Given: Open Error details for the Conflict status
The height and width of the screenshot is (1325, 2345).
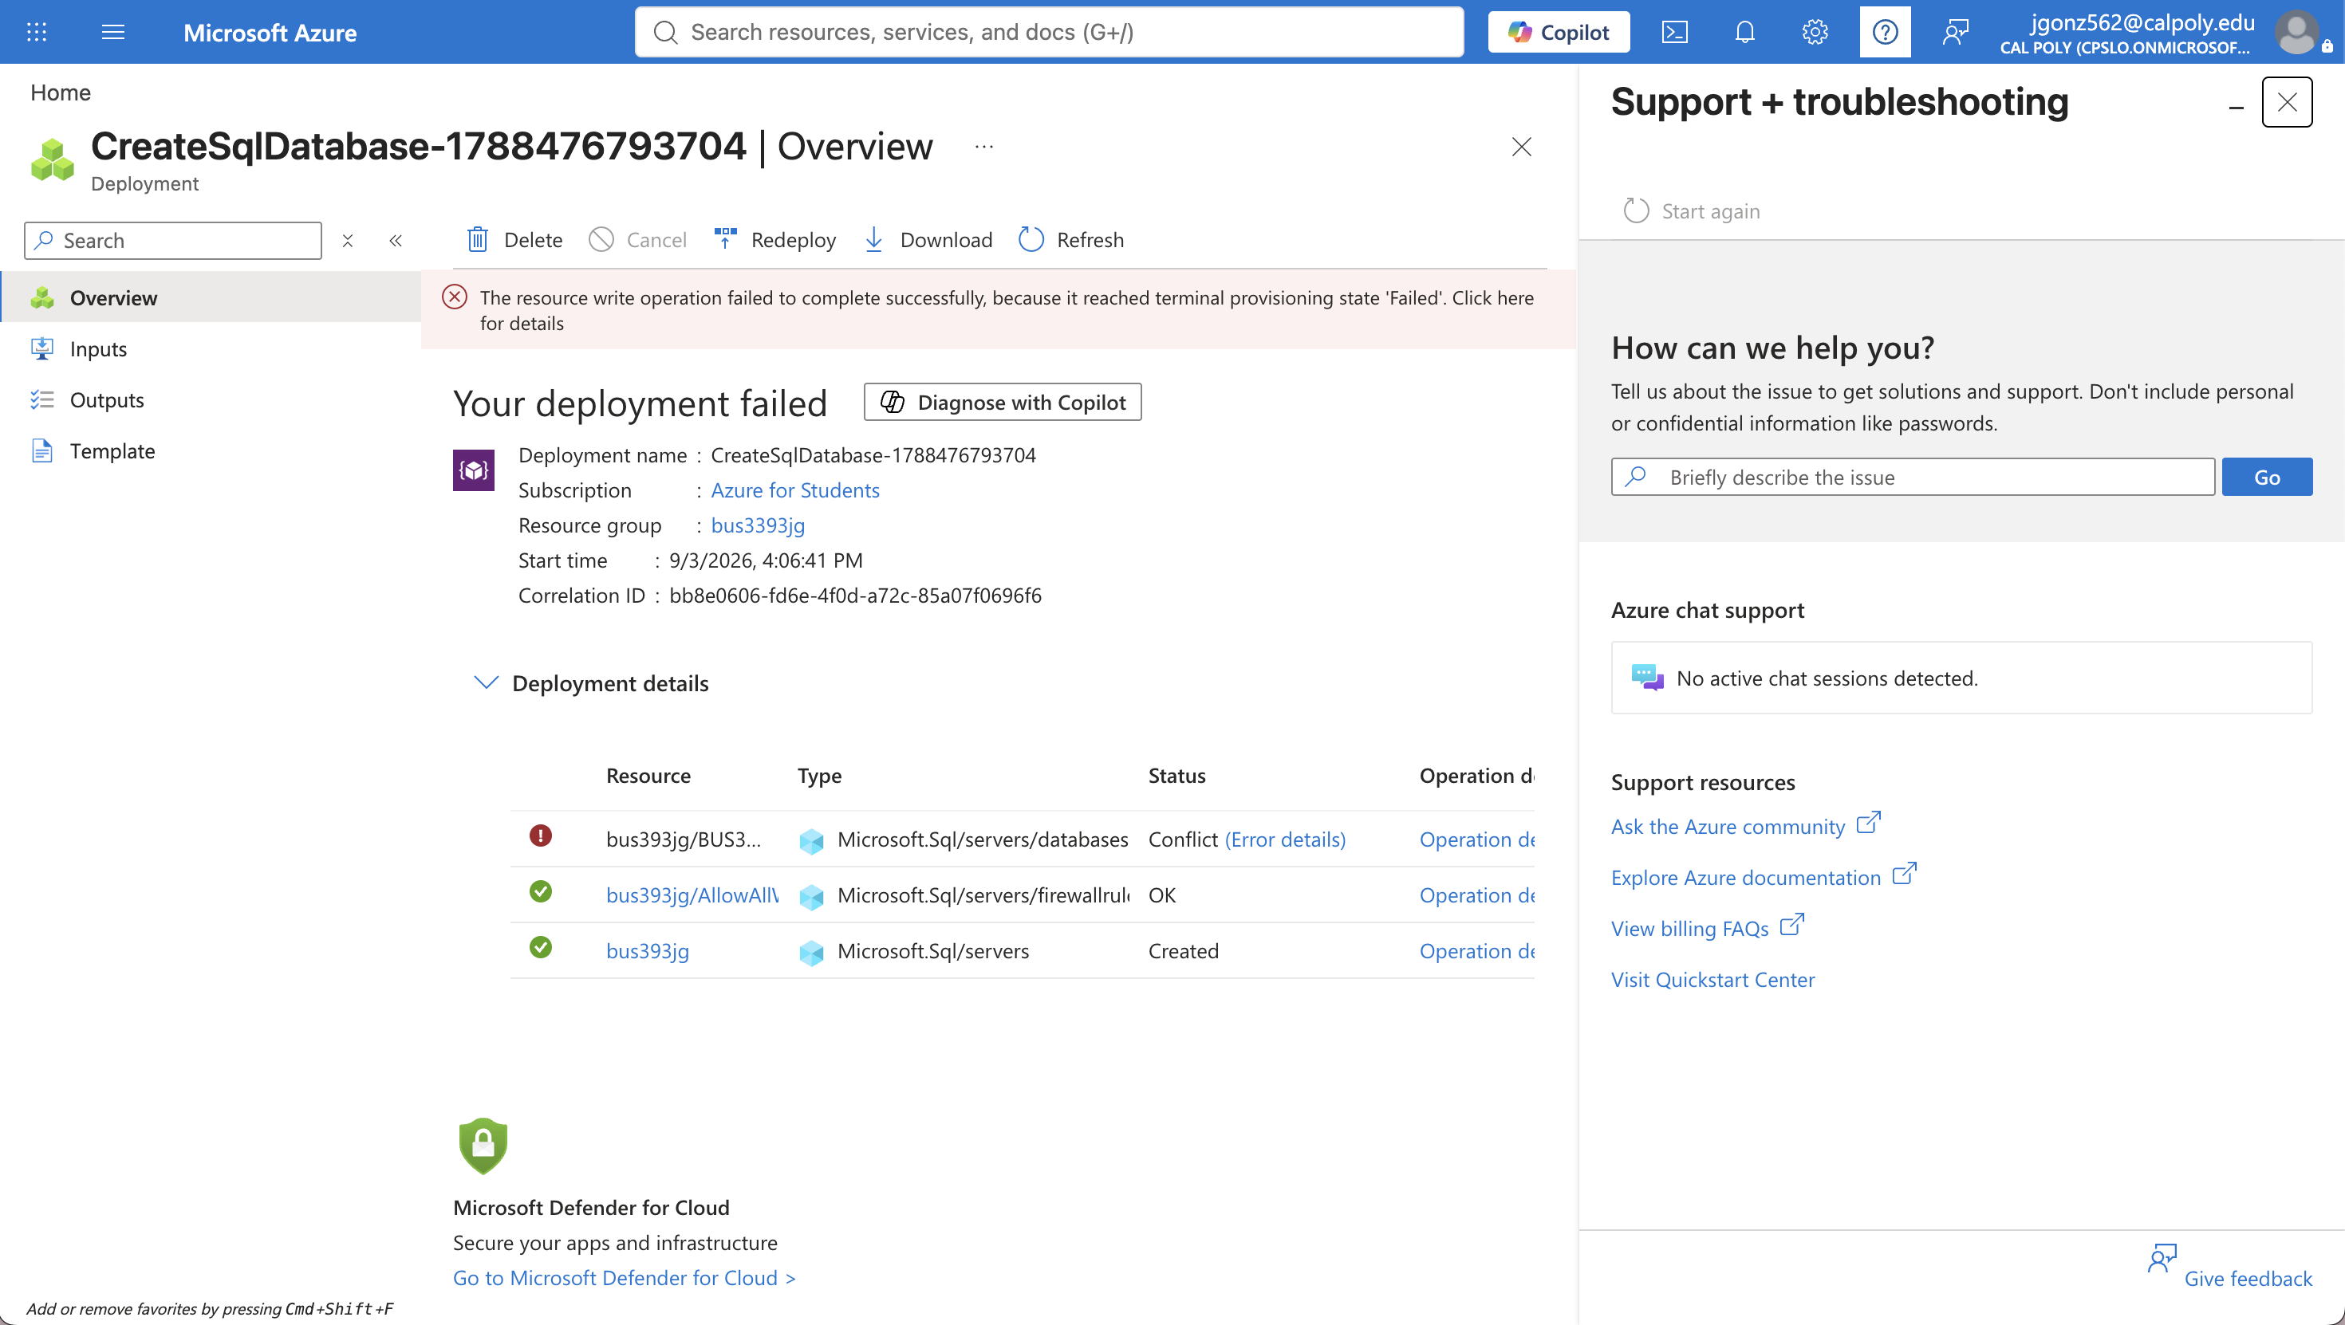Looking at the screenshot, I should [1284, 839].
